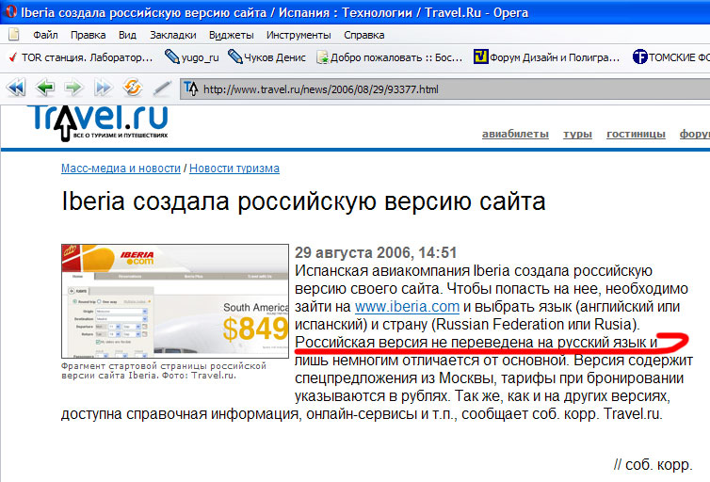The height and width of the screenshot is (482, 710).
Task: Open the ТОМСКИЕ bookmark
Action: pos(670,57)
